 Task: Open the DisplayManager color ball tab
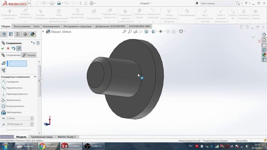point(33,34)
